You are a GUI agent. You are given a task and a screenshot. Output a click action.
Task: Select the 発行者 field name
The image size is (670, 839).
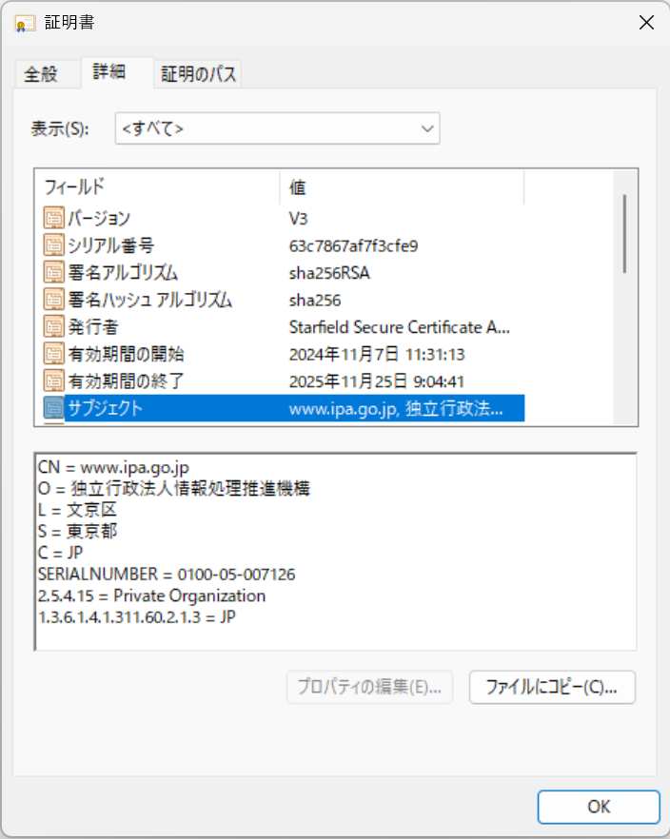point(93,327)
